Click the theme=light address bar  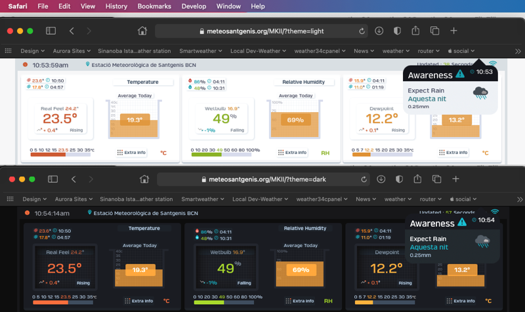tap(261, 31)
